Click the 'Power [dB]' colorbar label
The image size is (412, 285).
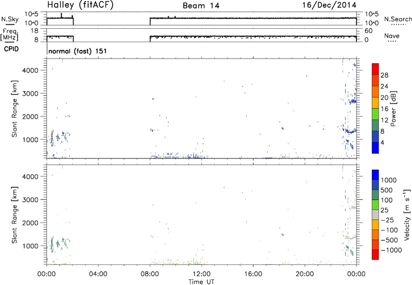coord(393,109)
